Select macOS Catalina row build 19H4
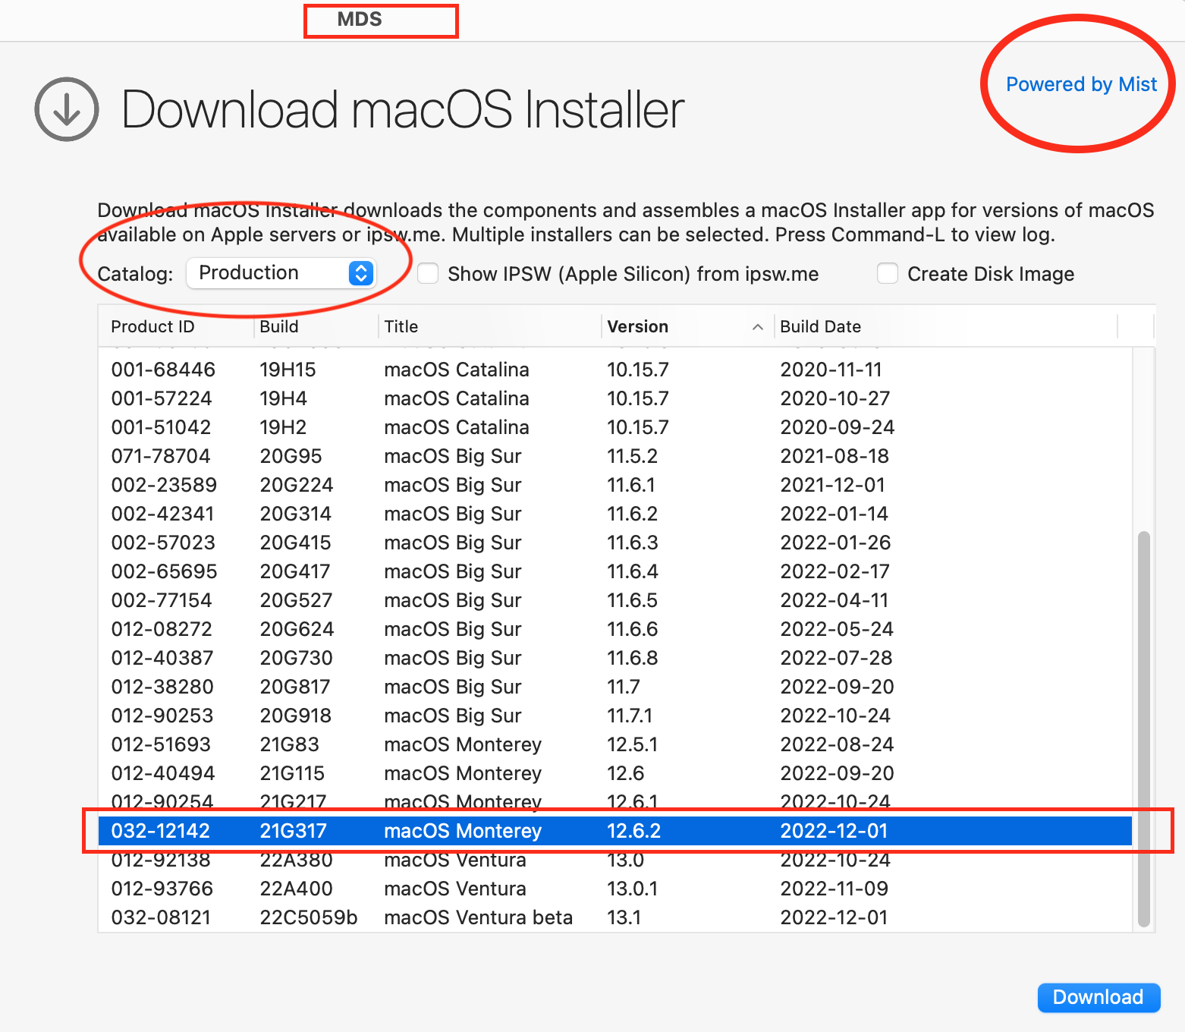1185x1032 pixels. [x=615, y=398]
